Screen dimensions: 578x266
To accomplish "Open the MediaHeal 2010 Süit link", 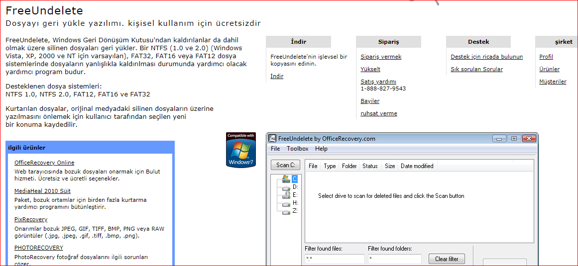I will tap(42, 191).
